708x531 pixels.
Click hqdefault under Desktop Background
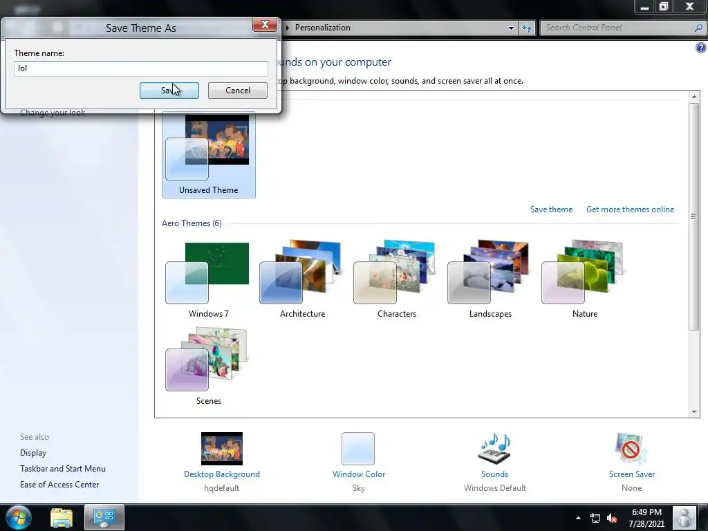point(221,488)
